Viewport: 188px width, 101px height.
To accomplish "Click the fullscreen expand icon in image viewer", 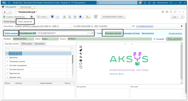I will [81, 47].
